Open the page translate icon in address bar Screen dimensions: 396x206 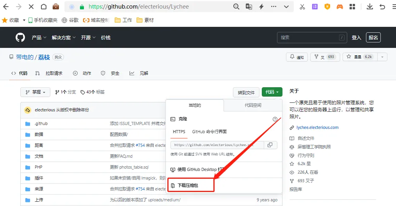[249, 7]
